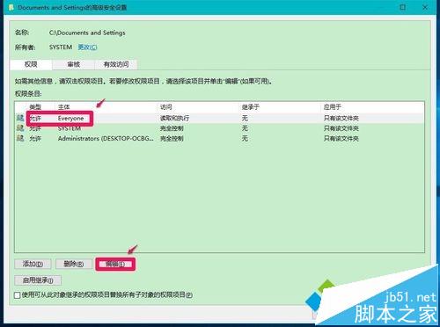Click the user icon beside the Administrators entry
Viewport: 440px width, 327px height.
pyautogui.click(x=20, y=138)
